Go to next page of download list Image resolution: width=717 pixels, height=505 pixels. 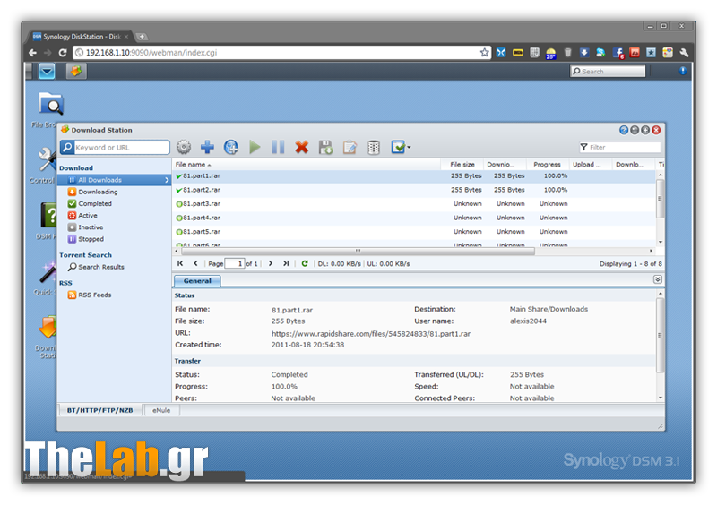(271, 264)
